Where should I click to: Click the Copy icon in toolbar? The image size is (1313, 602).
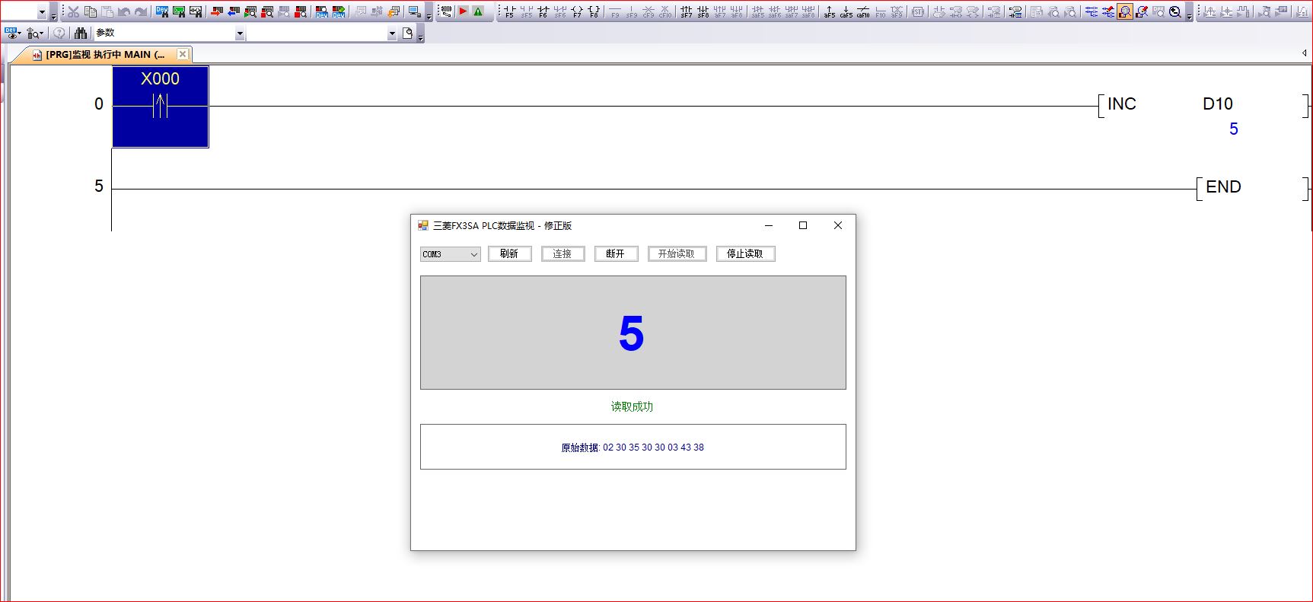(x=91, y=12)
